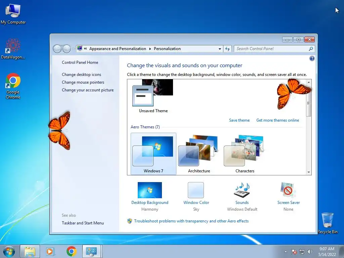Select the Control Panel taskbar button
344x258 pixels.
(91, 251)
